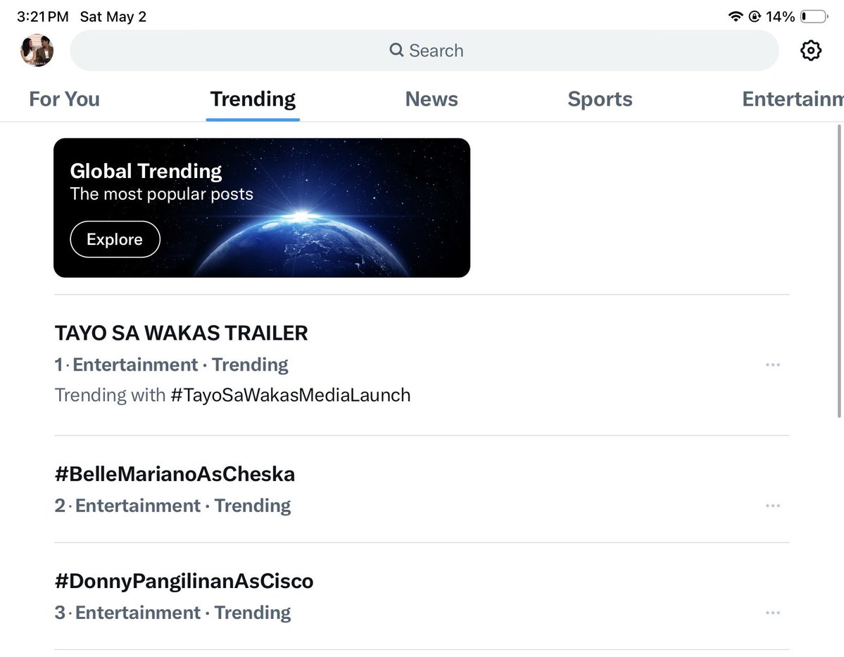Image resolution: width=844 pixels, height=657 pixels.
Task: Click the Explore button on Global Trending
Action: (x=115, y=239)
